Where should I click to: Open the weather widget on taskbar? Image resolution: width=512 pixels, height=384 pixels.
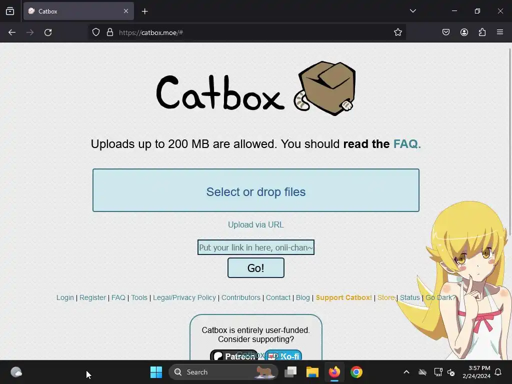[16, 372]
